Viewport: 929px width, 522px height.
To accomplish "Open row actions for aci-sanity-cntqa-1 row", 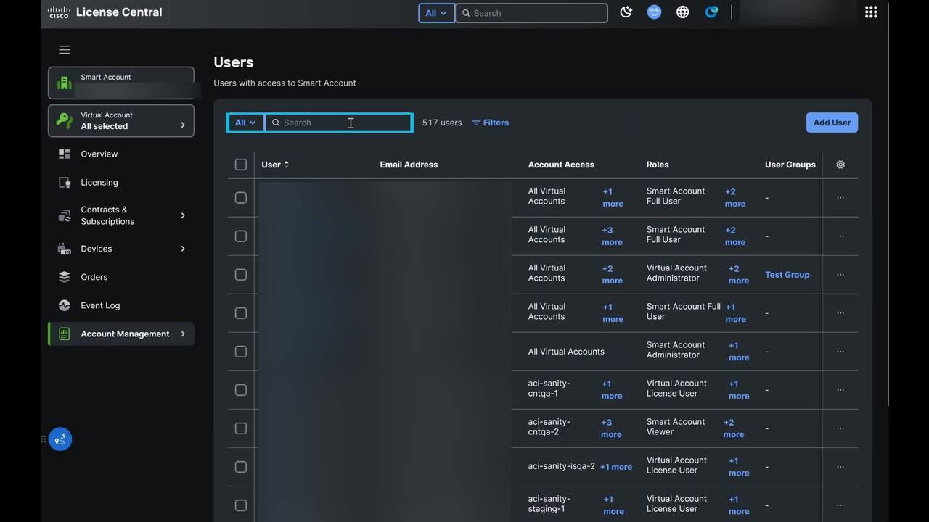I will coord(840,390).
